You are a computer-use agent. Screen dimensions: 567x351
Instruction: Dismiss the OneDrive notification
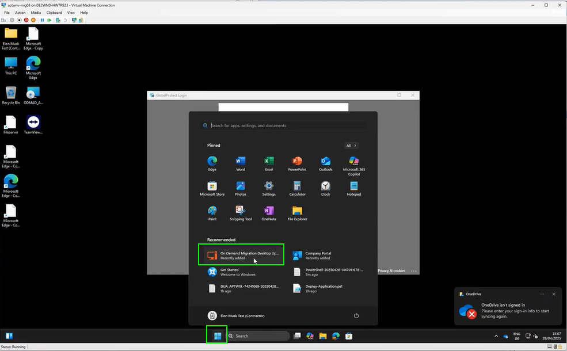click(x=554, y=294)
